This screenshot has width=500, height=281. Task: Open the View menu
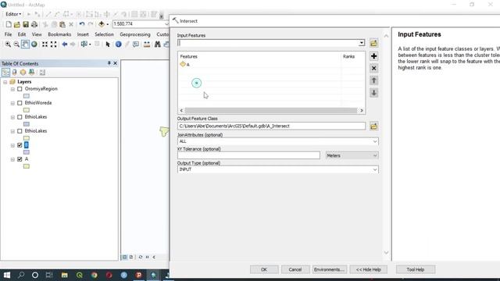pyautogui.click(x=37, y=34)
